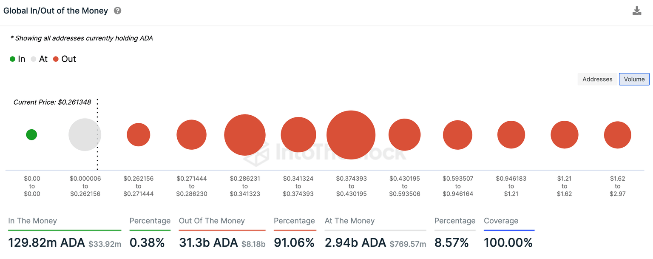
Task: Keep the Volume view selected
Action: pyautogui.click(x=634, y=79)
